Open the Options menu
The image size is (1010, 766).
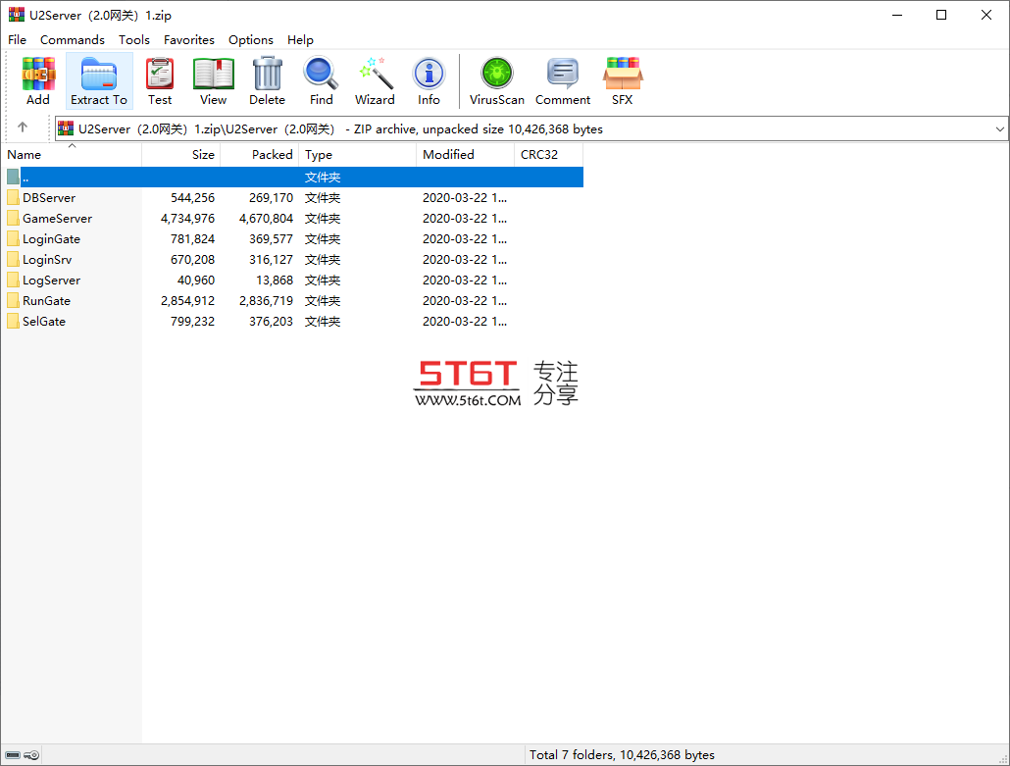click(251, 40)
